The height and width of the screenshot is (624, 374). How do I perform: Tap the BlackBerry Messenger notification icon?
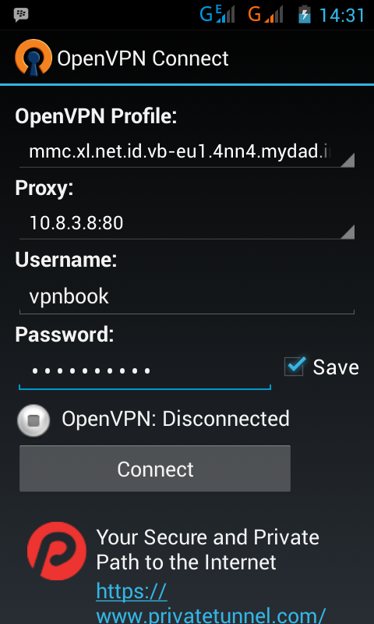[x=21, y=15]
